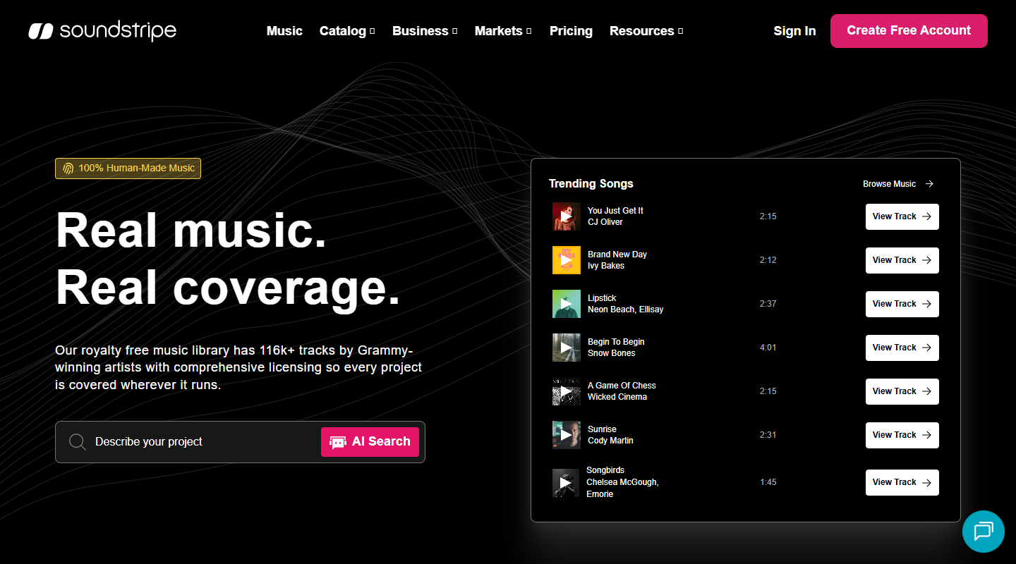Viewport: 1016px width, 564px height.
Task: Click artist name Ivy Bakes
Action: point(606,266)
